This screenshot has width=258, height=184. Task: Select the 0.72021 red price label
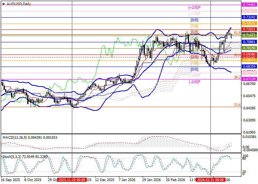pos(249,29)
